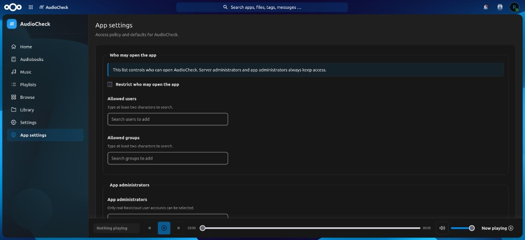The width and height of the screenshot is (525, 240).
Task: Click the Settings gear icon
Action: coord(14,122)
